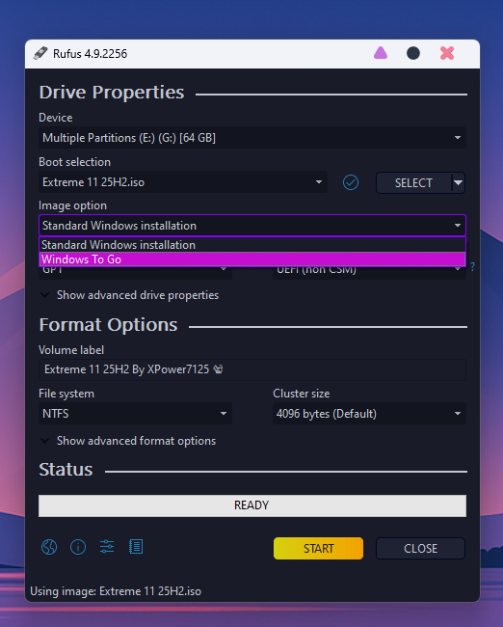Open the About info icon
The height and width of the screenshot is (627, 503).
[78, 547]
